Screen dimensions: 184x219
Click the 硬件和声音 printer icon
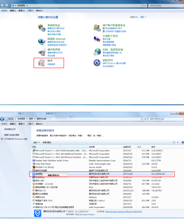(x=42, y=52)
